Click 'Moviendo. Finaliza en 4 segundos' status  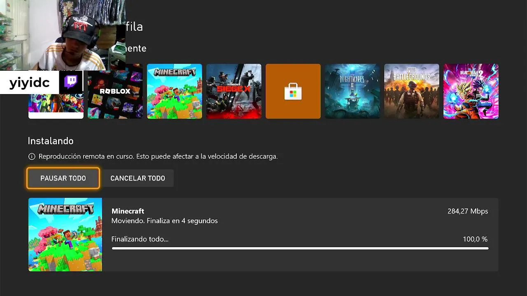165,221
